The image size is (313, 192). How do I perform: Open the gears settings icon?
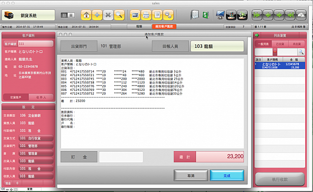click(168, 15)
